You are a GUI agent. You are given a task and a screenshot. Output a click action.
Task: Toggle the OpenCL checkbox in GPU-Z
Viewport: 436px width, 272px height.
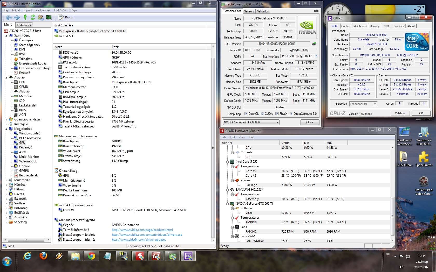pyautogui.click(x=246, y=114)
